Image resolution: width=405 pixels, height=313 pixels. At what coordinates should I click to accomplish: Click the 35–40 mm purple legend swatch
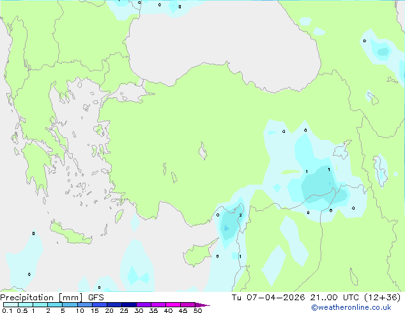click(x=158, y=305)
